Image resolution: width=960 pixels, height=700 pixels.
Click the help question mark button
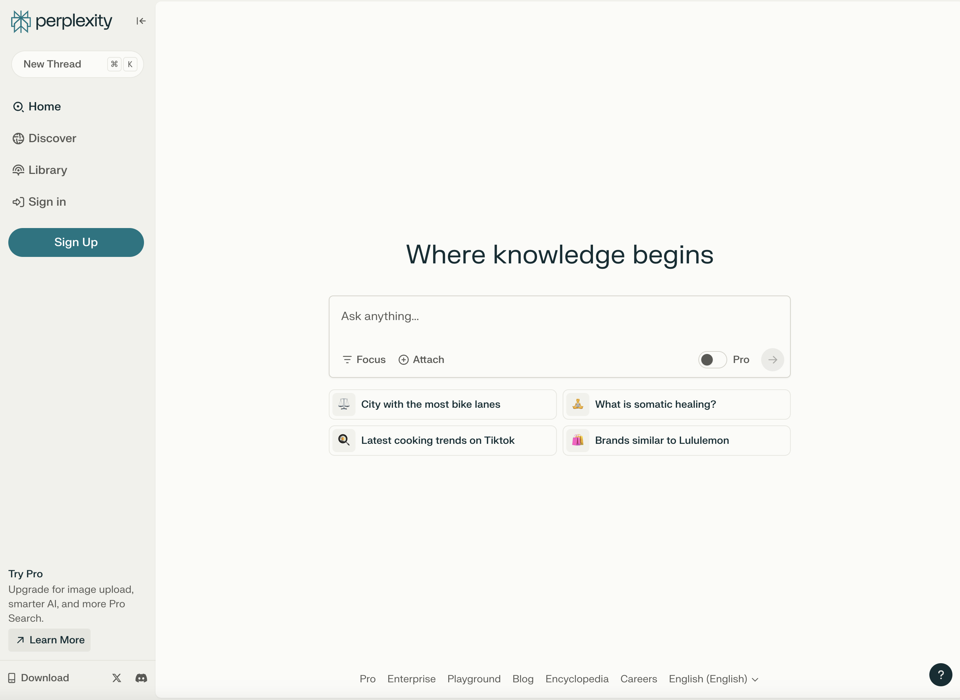click(x=941, y=675)
